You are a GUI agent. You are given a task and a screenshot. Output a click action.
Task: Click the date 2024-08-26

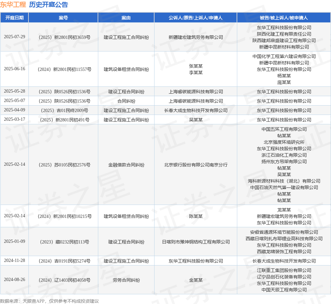[x=15, y=280]
